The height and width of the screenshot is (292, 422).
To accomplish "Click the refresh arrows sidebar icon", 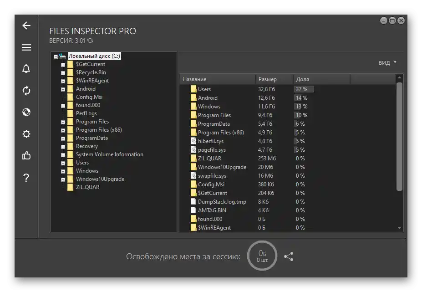I will tap(26, 91).
